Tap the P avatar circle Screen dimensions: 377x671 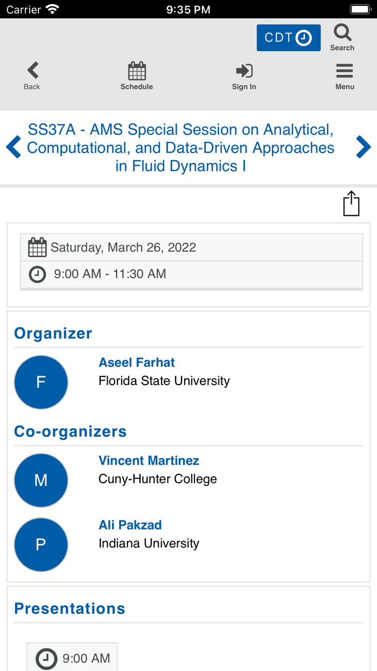[x=41, y=544]
